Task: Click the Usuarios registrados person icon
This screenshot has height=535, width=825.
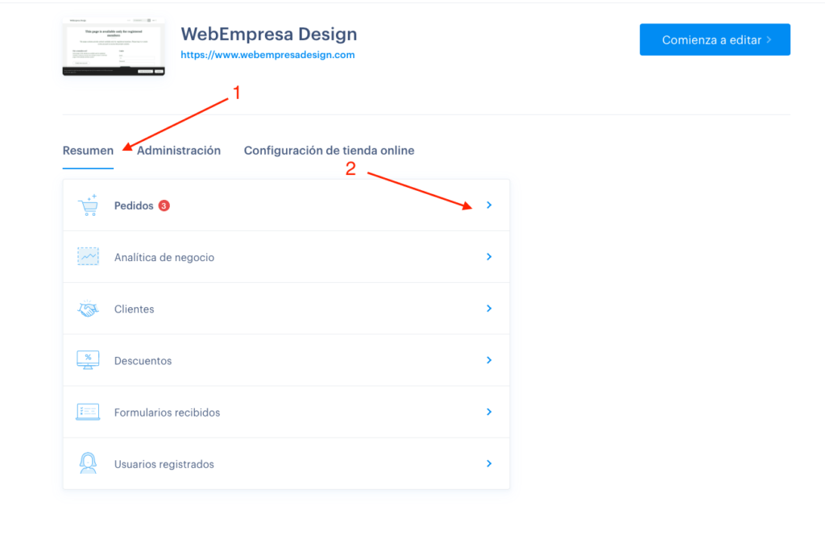Action: pos(88,463)
